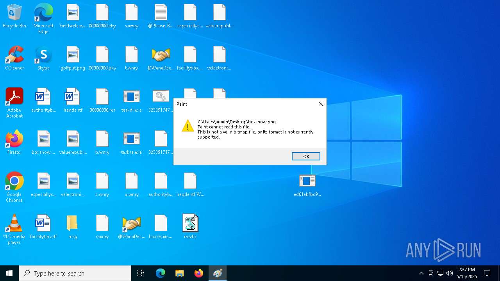Select the @WanaDec... shortcut with arrow overlay
The image size is (500, 281).
(x=132, y=227)
